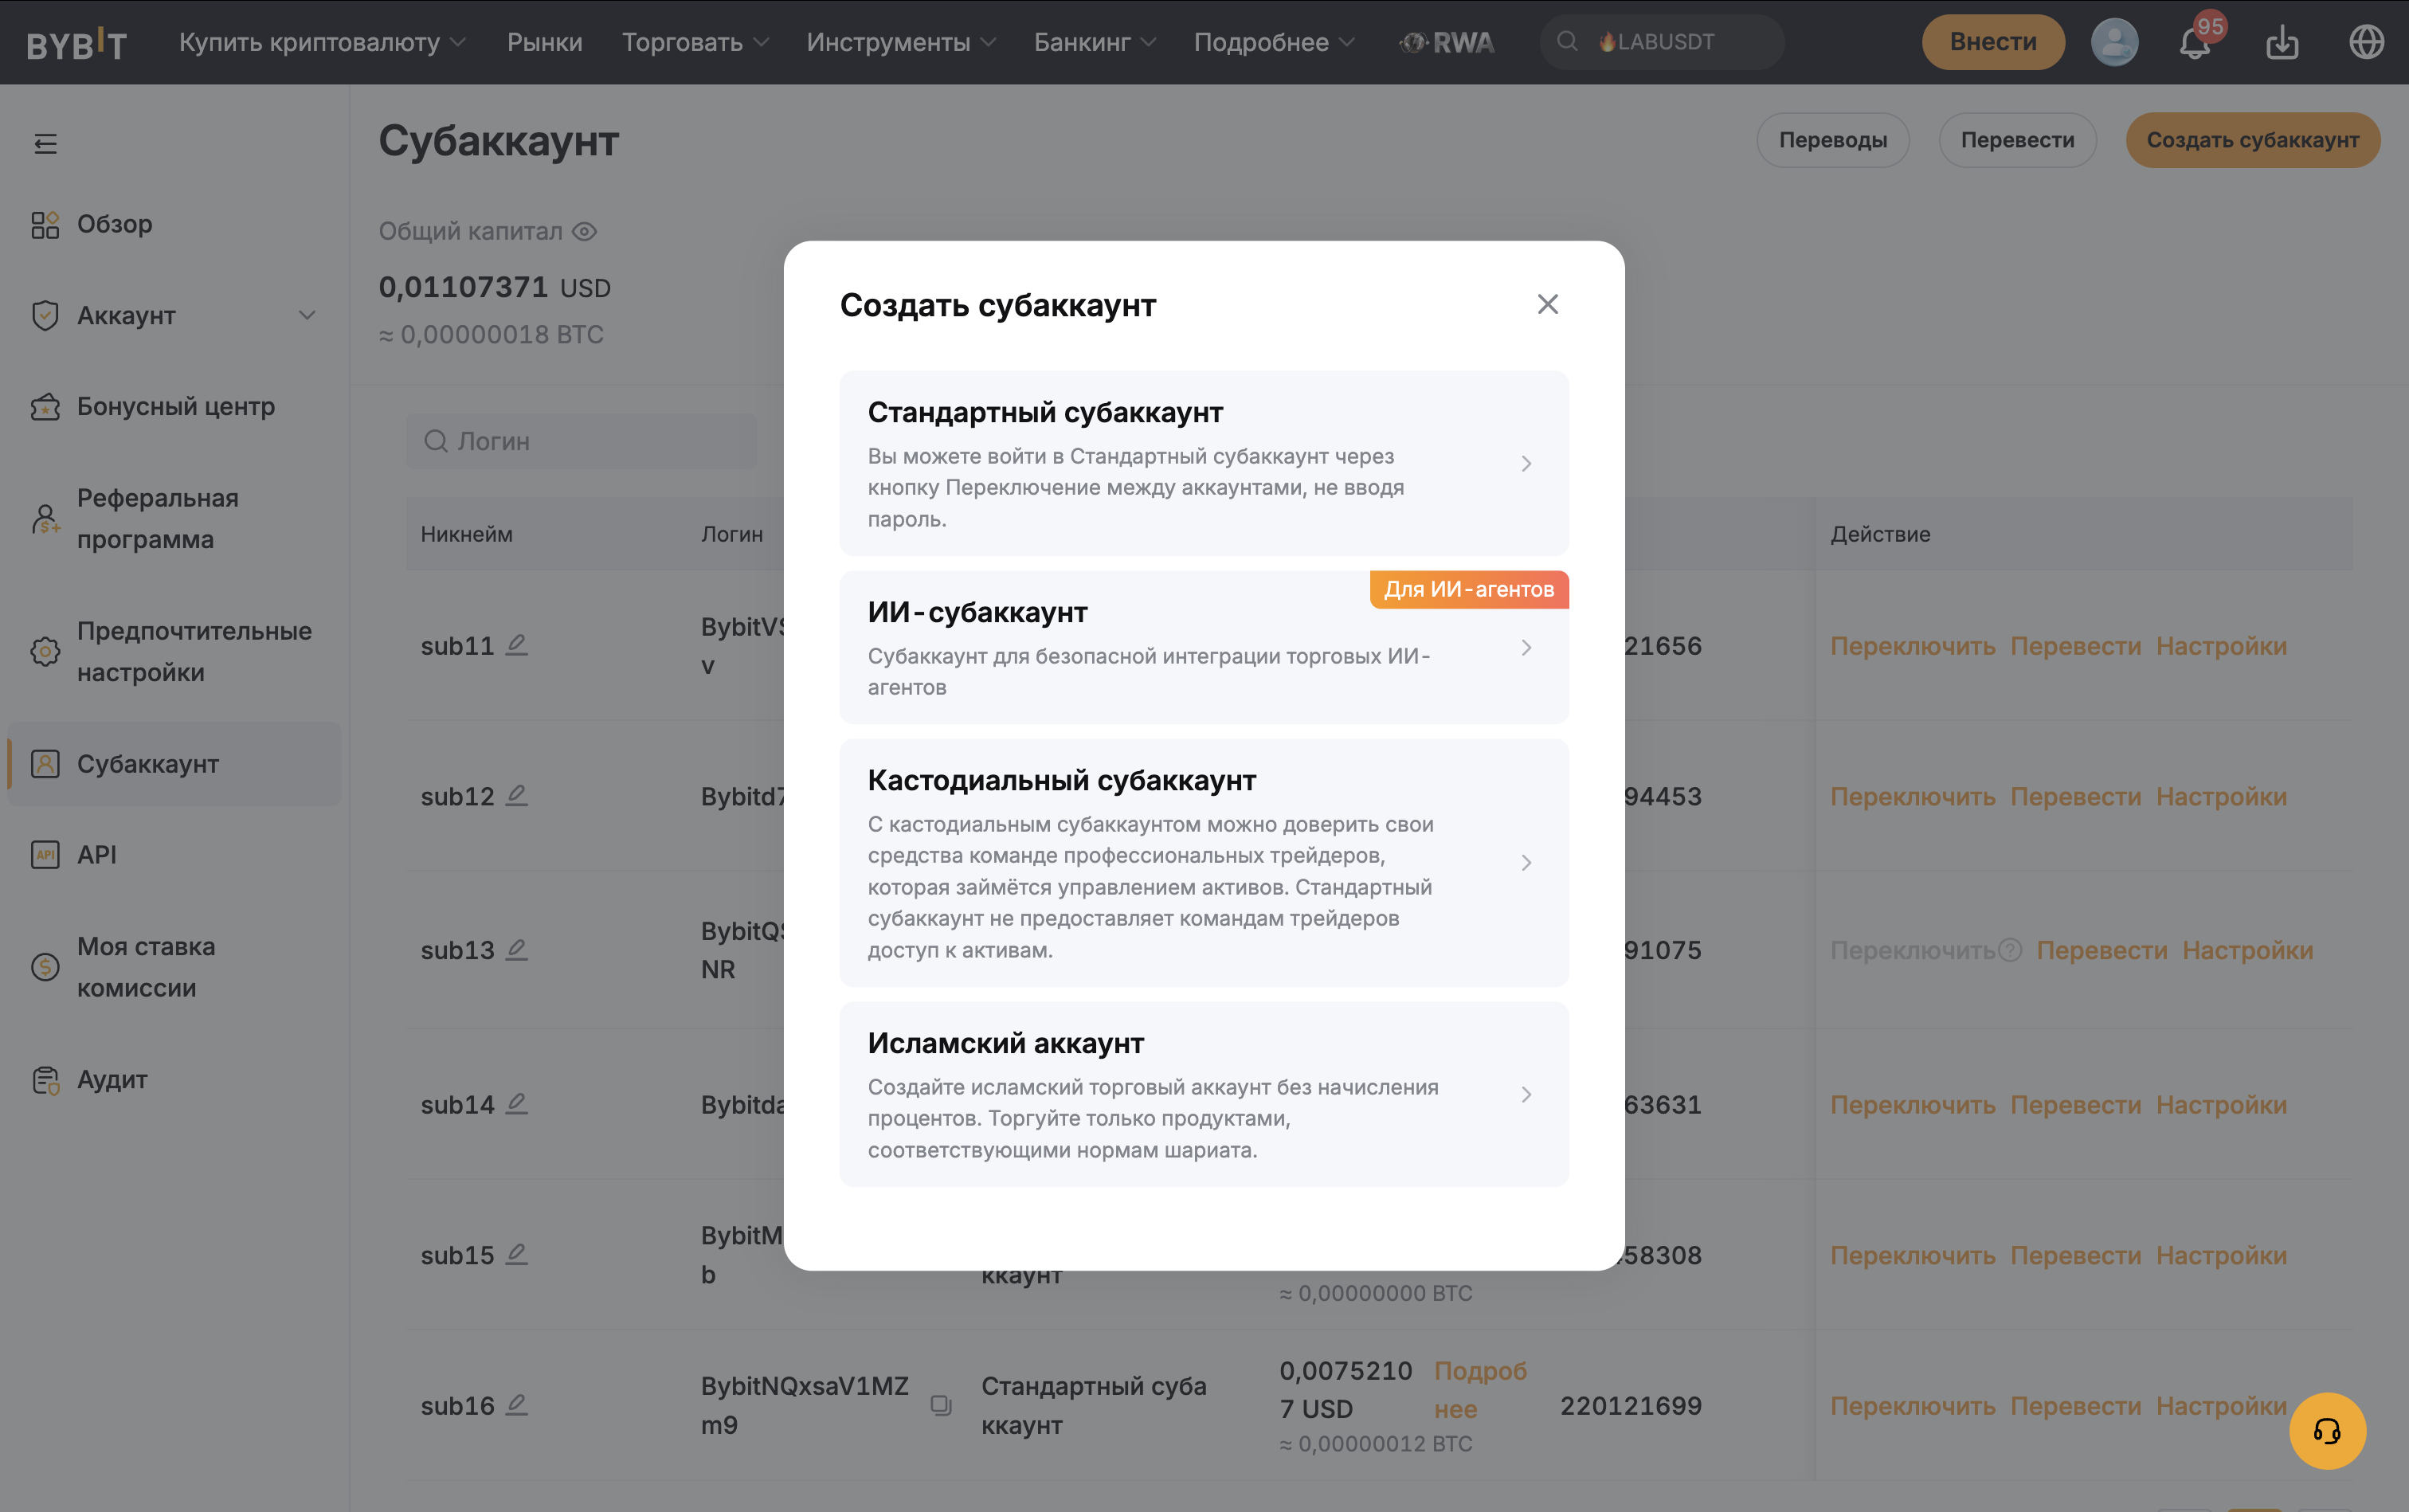This screenshot has height=1512, width=2409.
Task: Click Подробнее link in sub16 row
Action: pyautogui.click(x=1480, y=1389)
